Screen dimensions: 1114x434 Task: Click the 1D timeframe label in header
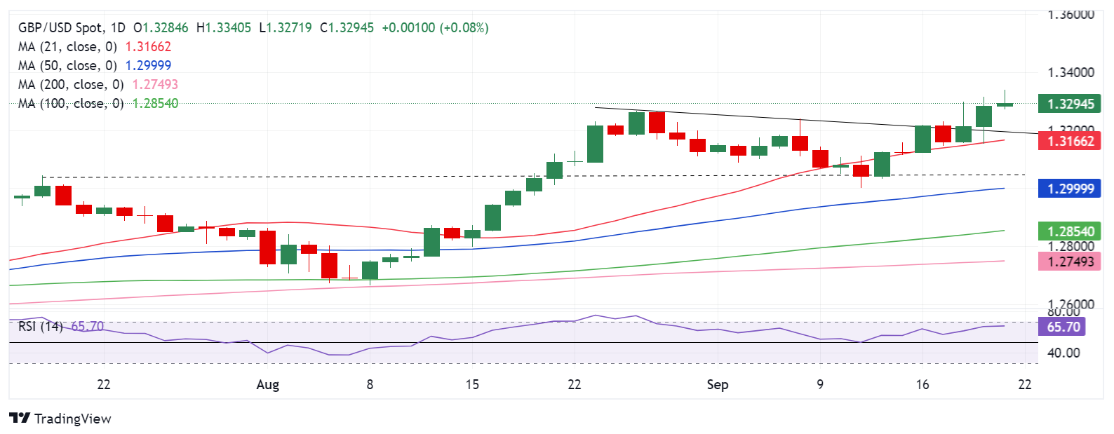click(x=118, y=28)
